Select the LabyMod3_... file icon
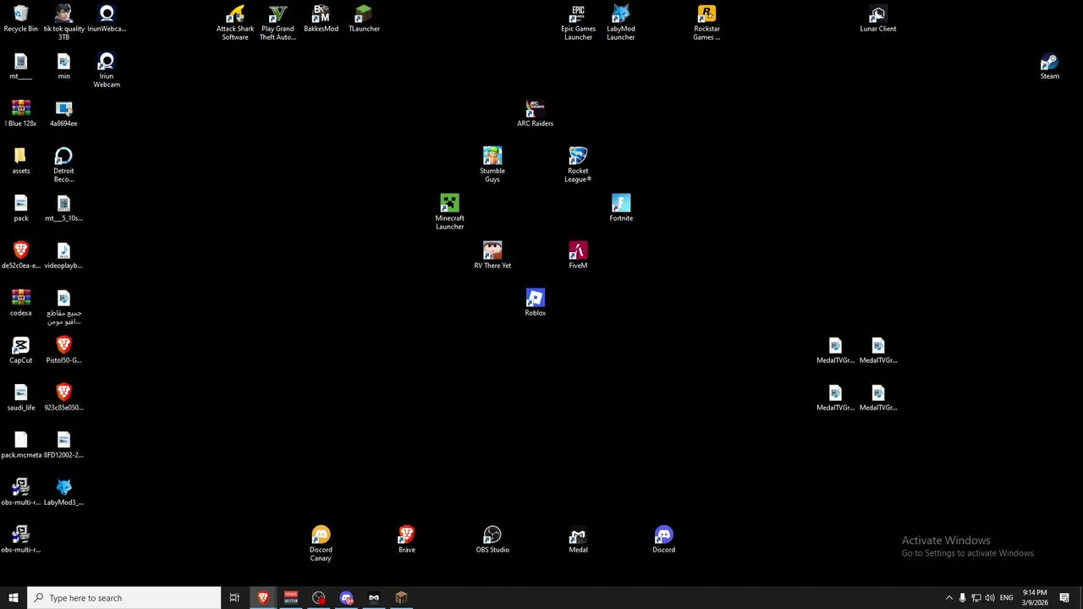The height and width of the screenshot is (609, 1083). (x=63, y=492)
